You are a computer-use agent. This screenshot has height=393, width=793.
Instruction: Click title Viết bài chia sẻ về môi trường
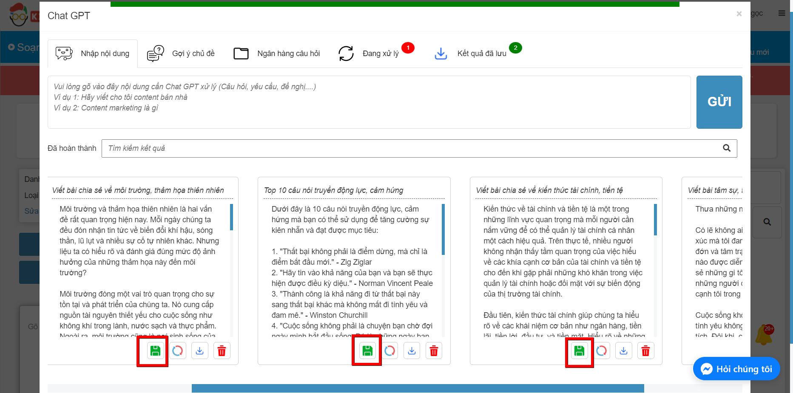(138, 190)
